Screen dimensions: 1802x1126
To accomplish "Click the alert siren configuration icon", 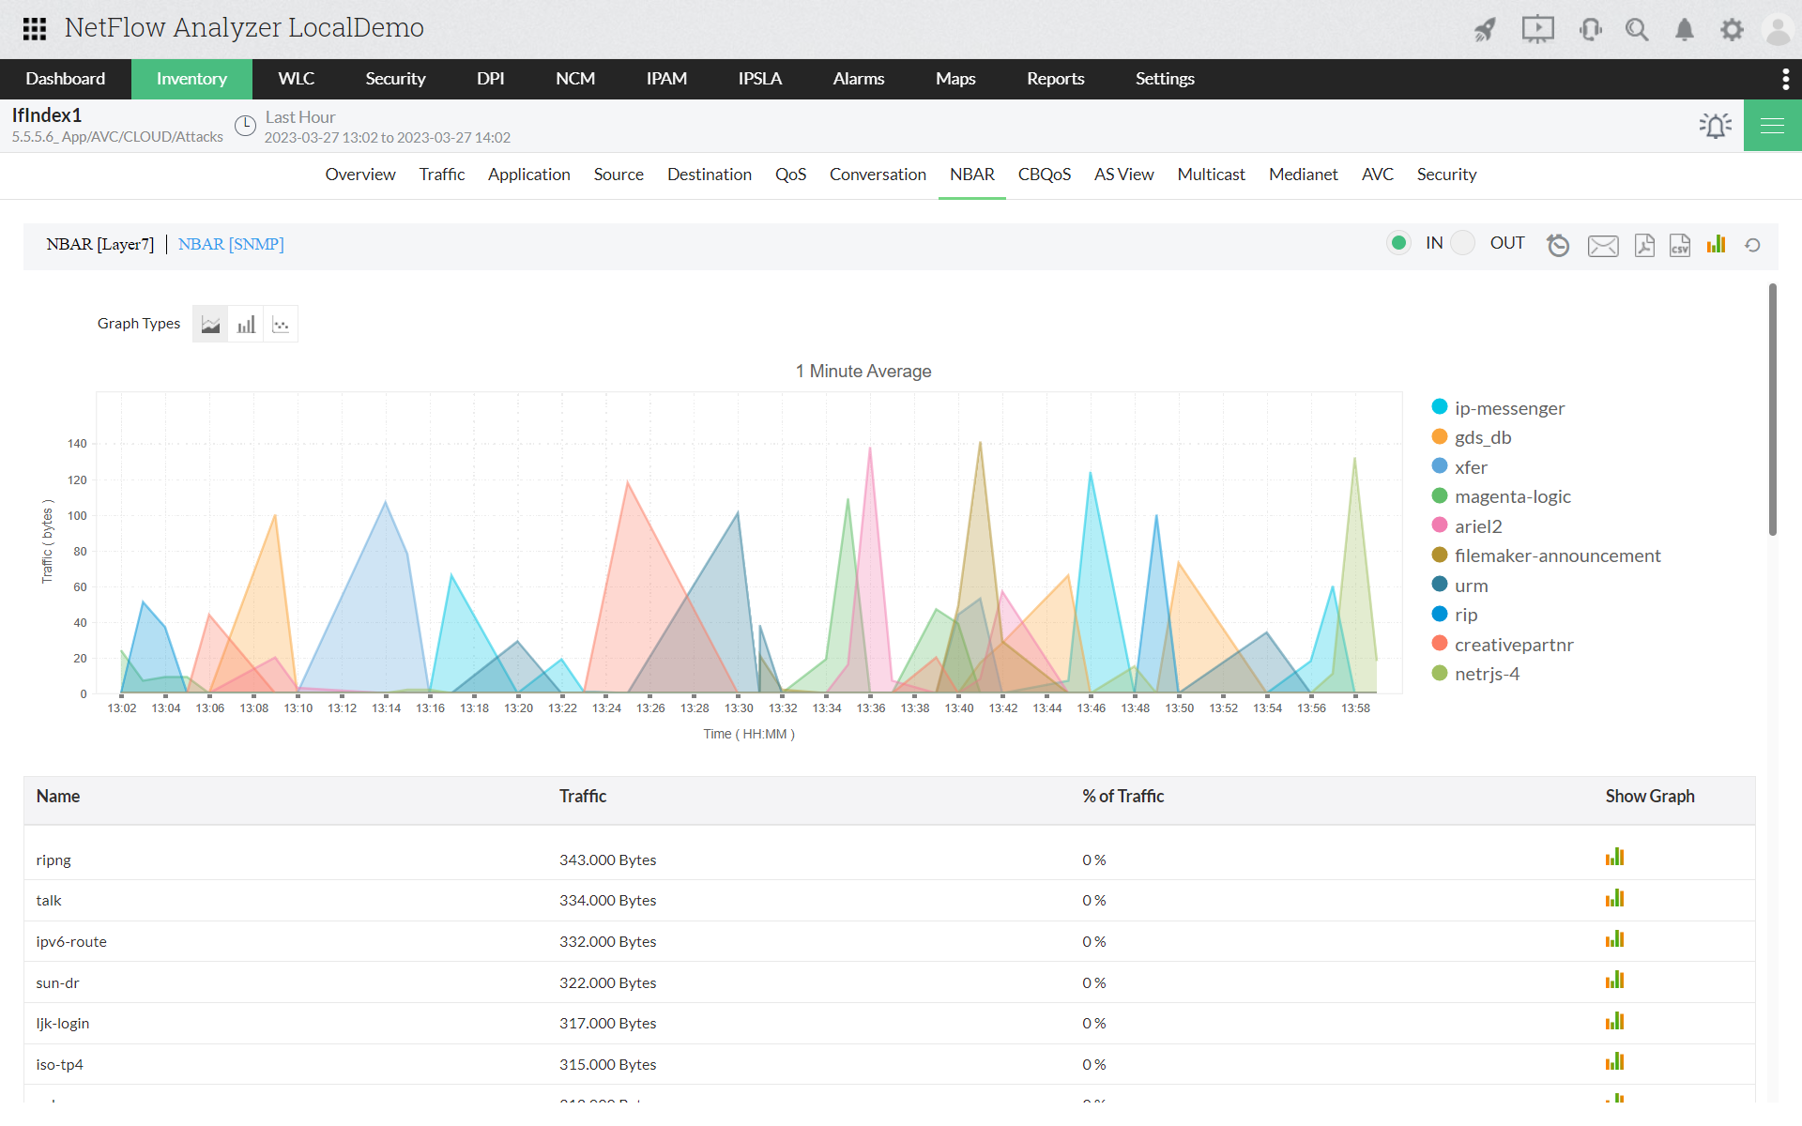I will click(1715, 126).
